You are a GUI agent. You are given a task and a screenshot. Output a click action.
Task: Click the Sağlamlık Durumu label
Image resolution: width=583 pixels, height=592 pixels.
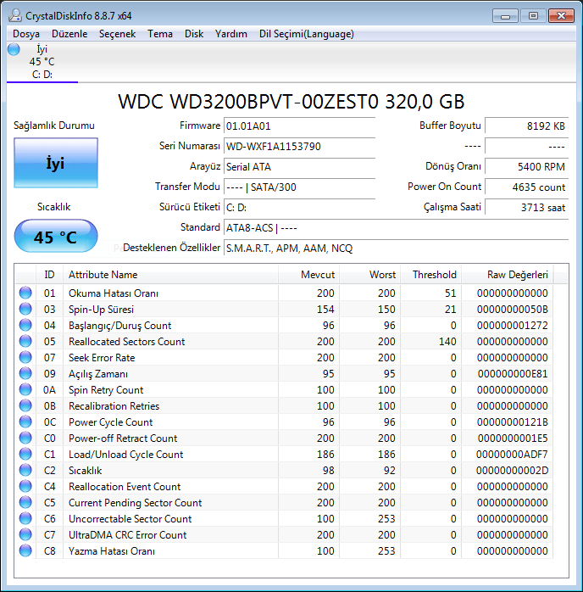[x=54, y=126]
